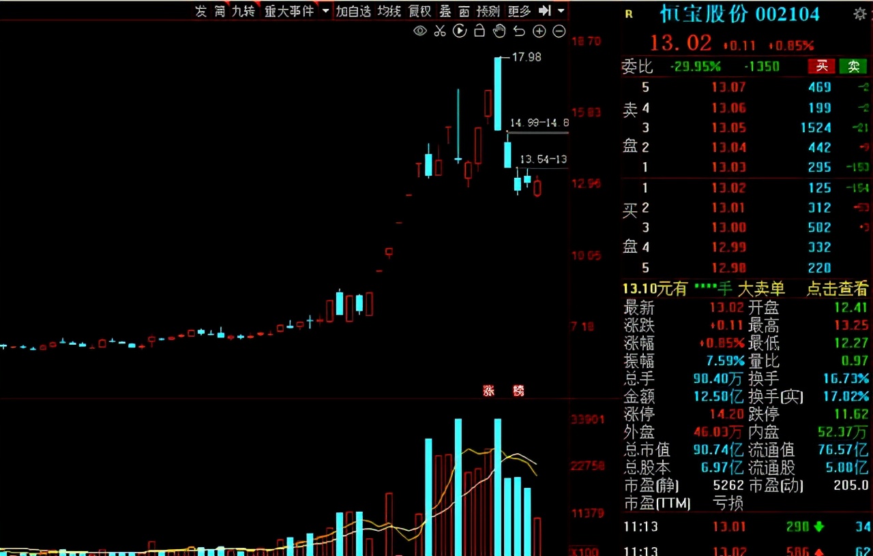Image resolution: width=873 pixels, height=556 pixels.
Task: Open the 叠 overlay tool
Action: 445,11
